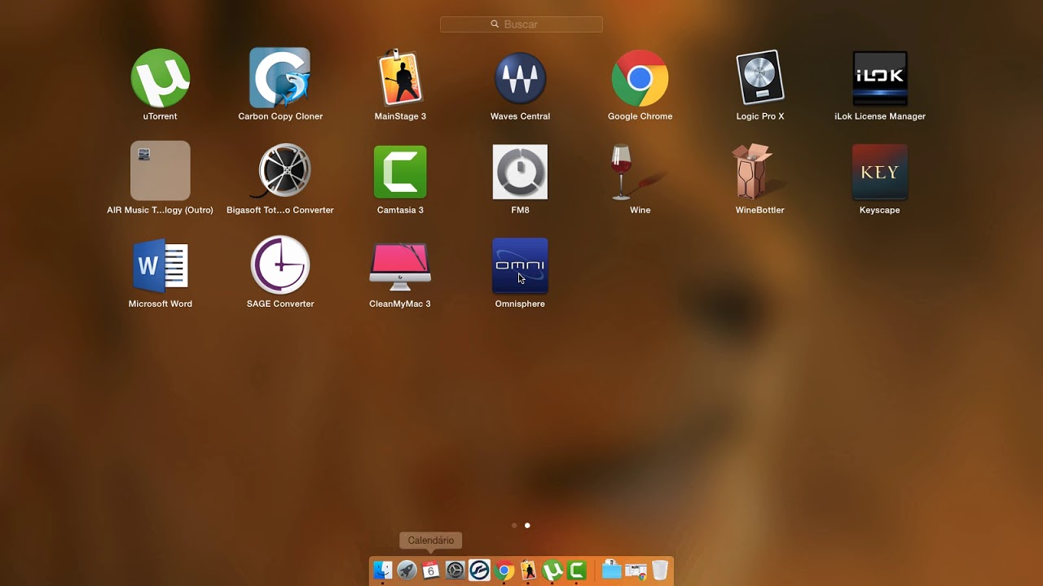Open Keyscape
The width and height of the screenshot is (1043, 586).
(x=879, y=172)
